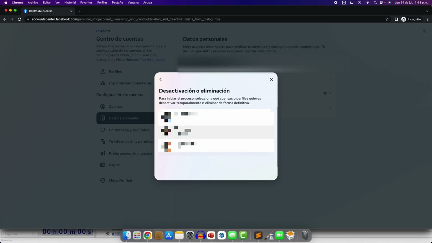The image size is (432, 243).
Task: Open the Trash in the Dock
Action: coord(305,235)
